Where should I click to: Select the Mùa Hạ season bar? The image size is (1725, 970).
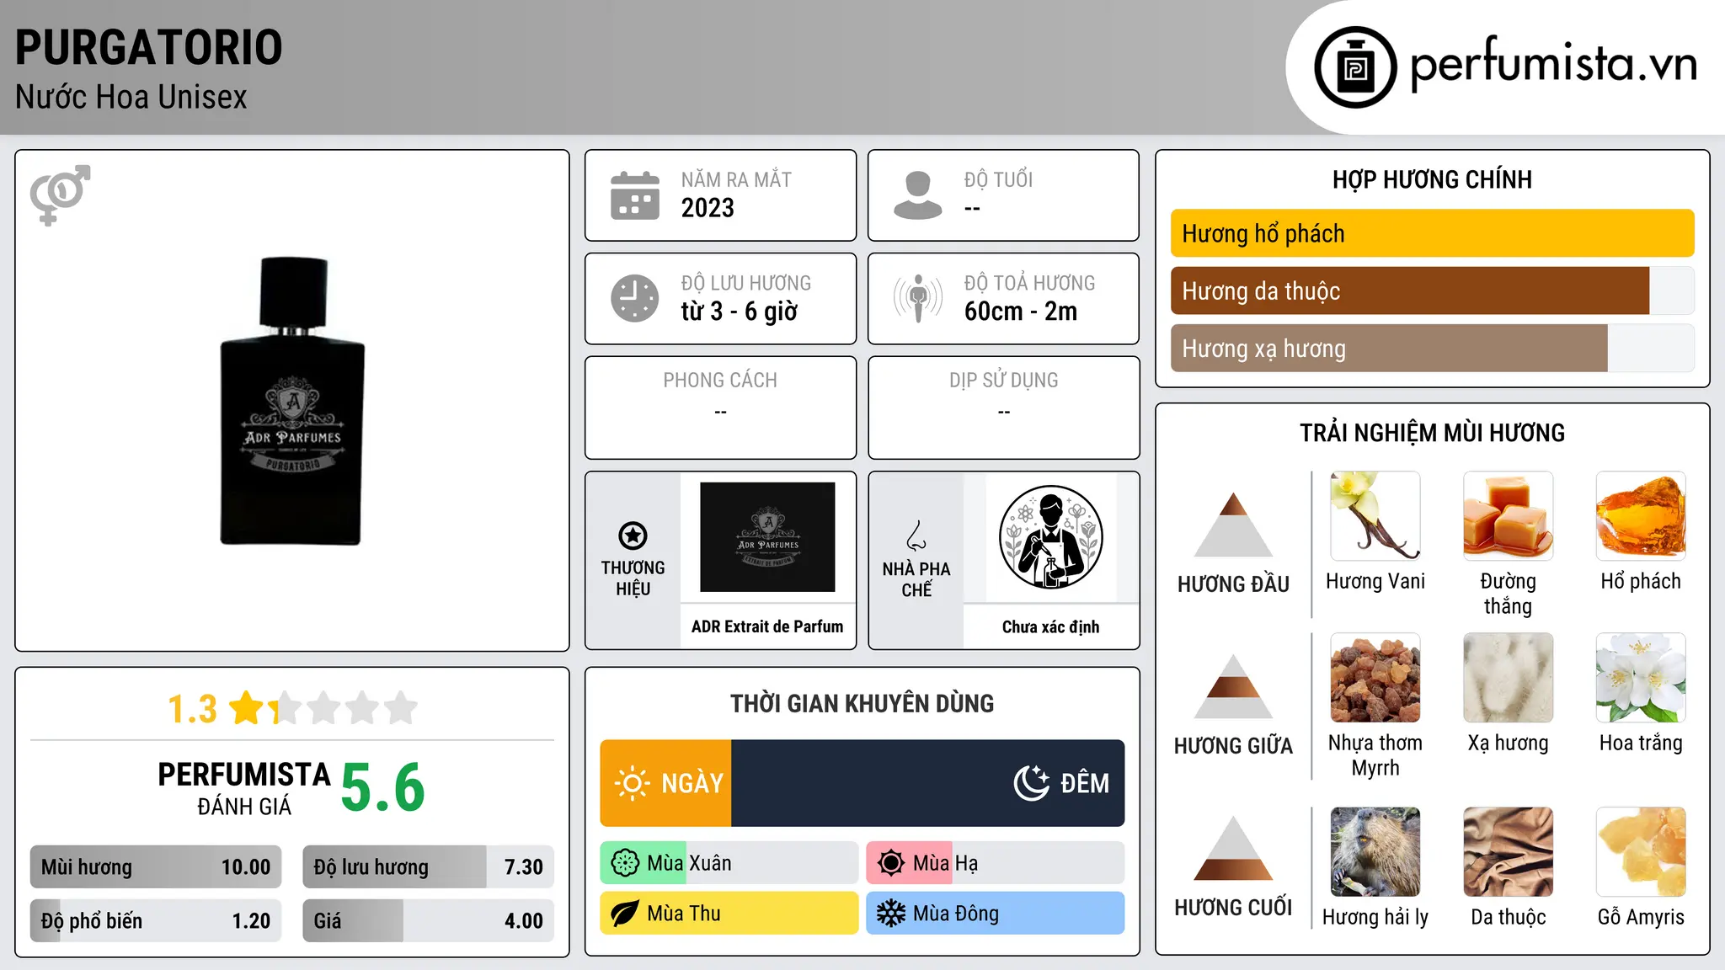click(x=995, y=863)
